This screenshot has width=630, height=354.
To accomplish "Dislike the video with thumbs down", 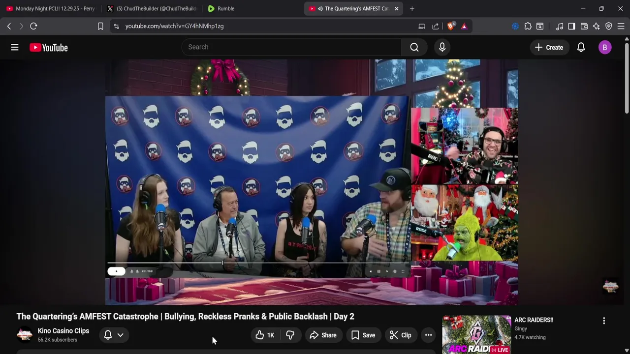I will (x=290, y=335).
